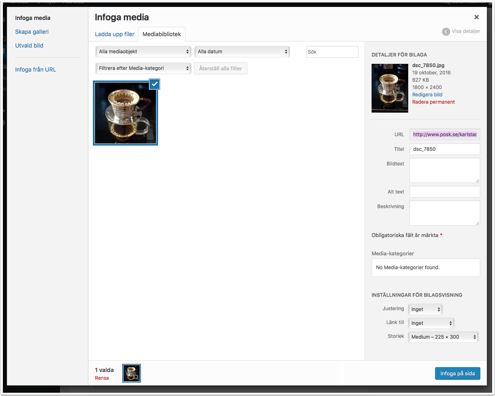Click attachment preview image in details
Screen dimensions: 495x396
click(389, 88)
